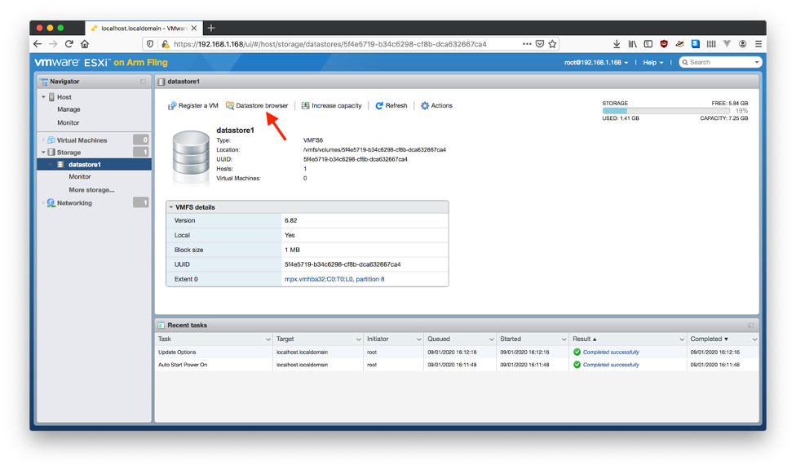The height and width of the screenshot is (470, 796).
Task: Go forward in browser history
Action: pyautogui.click(x=53, y=44)
